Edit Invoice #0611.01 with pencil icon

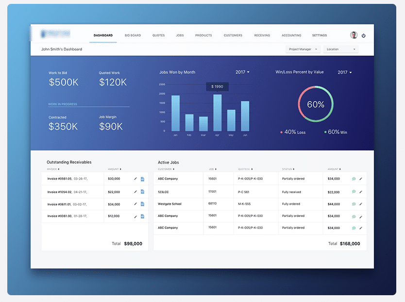pyautogui.click(x=135, y=204)
